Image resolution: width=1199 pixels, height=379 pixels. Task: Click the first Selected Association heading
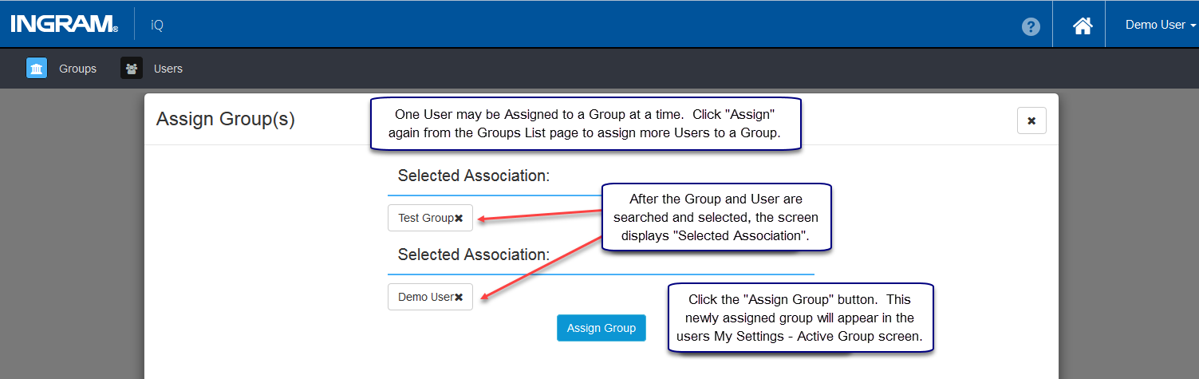click(x=474, y=176)
